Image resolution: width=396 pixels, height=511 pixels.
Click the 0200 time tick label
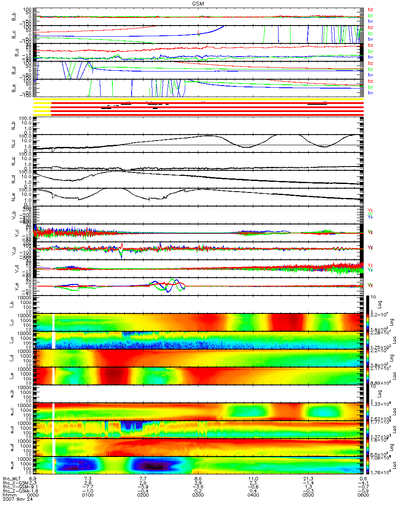[143, 495]
